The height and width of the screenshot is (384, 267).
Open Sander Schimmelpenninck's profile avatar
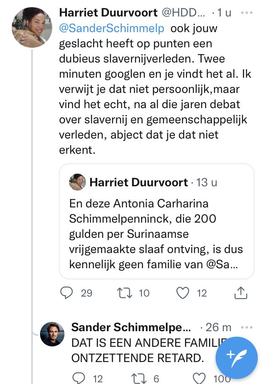pyautogui.click(x=52, y=334)
